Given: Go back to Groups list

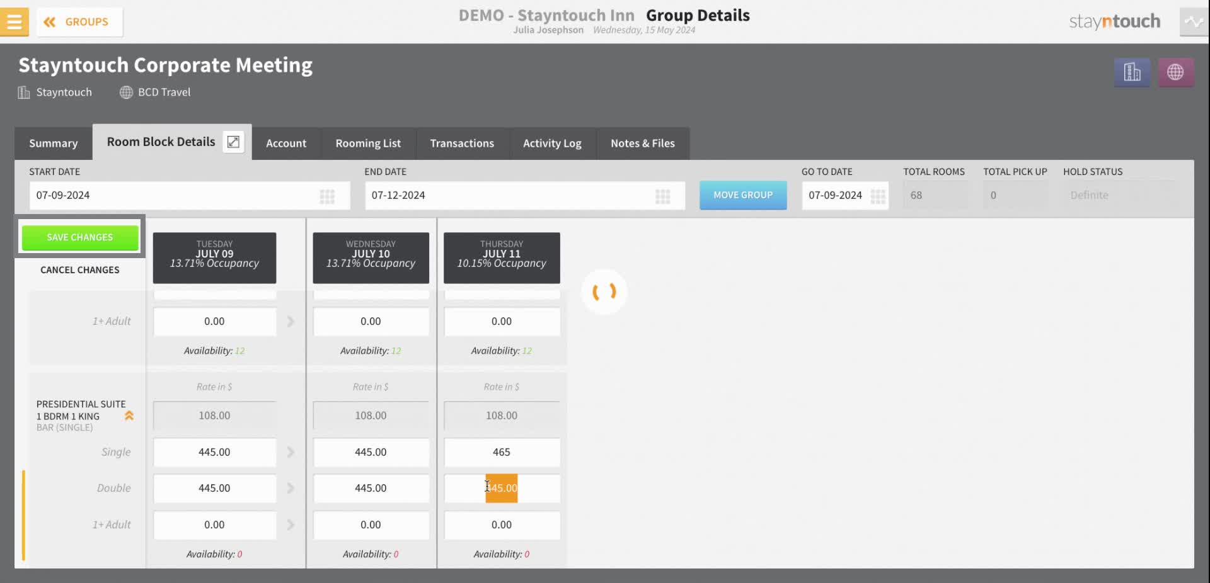Looking at the screenshot, I should click(79, 22).
